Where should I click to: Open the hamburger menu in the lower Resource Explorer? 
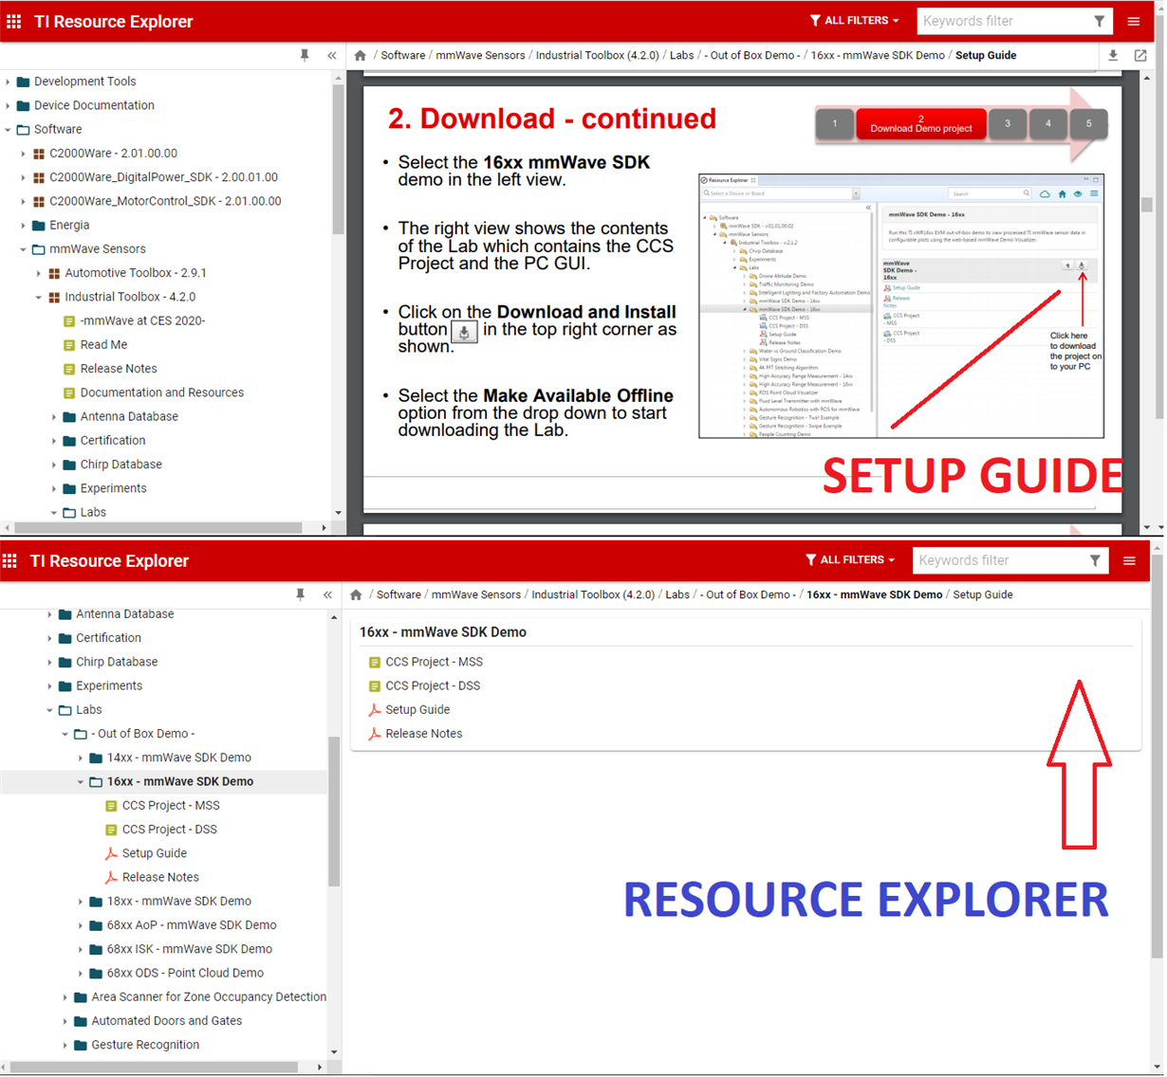coord(1129,560)
